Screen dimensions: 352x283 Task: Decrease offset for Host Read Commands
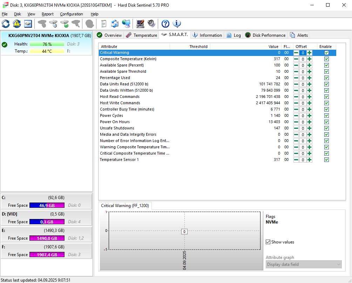coord(296,97)
